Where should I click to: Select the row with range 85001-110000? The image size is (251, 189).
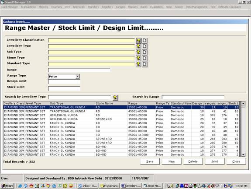coord(121,135)
